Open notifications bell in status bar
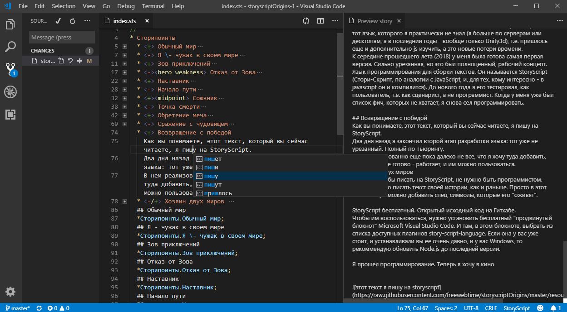567x312 pixels. [x=555, y=308]
